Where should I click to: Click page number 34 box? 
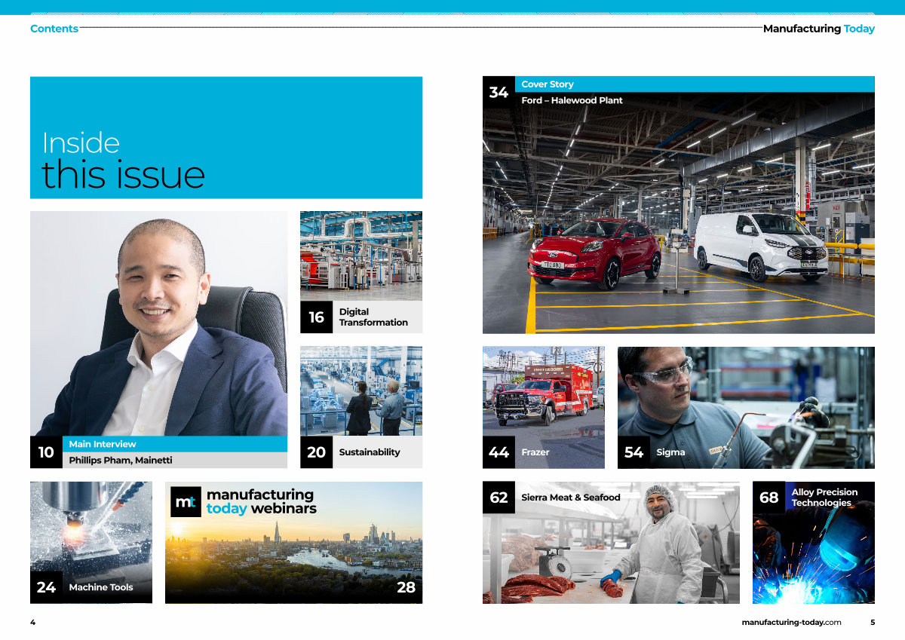[x=499, y=92]
